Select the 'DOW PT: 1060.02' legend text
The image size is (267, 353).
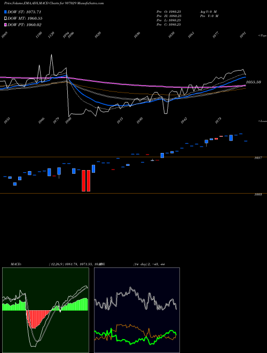point(24,25)
